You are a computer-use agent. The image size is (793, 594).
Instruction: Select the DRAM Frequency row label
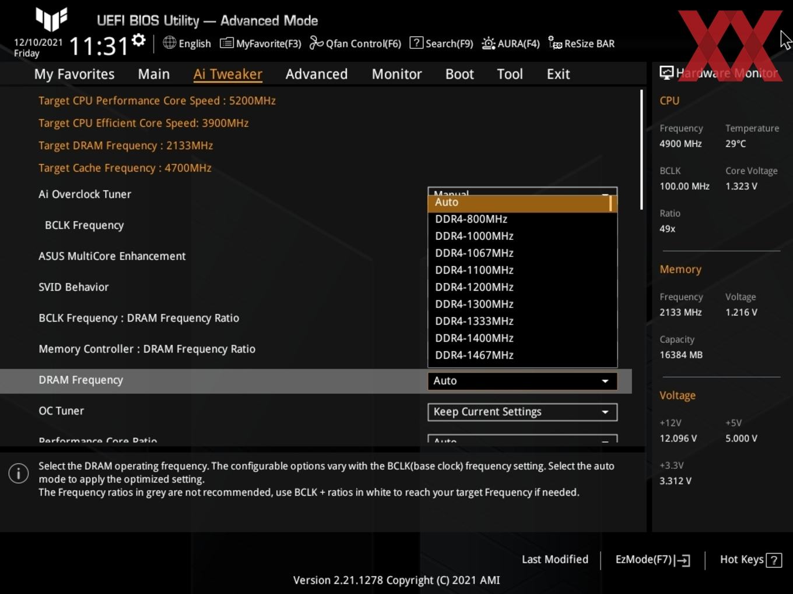click(x=80, y=380)
